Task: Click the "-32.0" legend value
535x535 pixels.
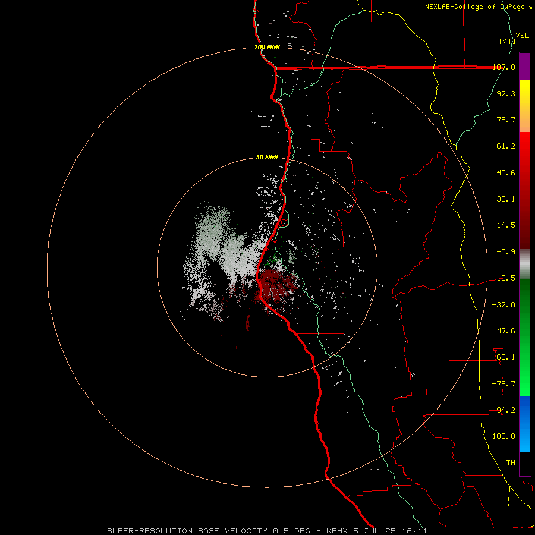Action: (x=503, y=305)
